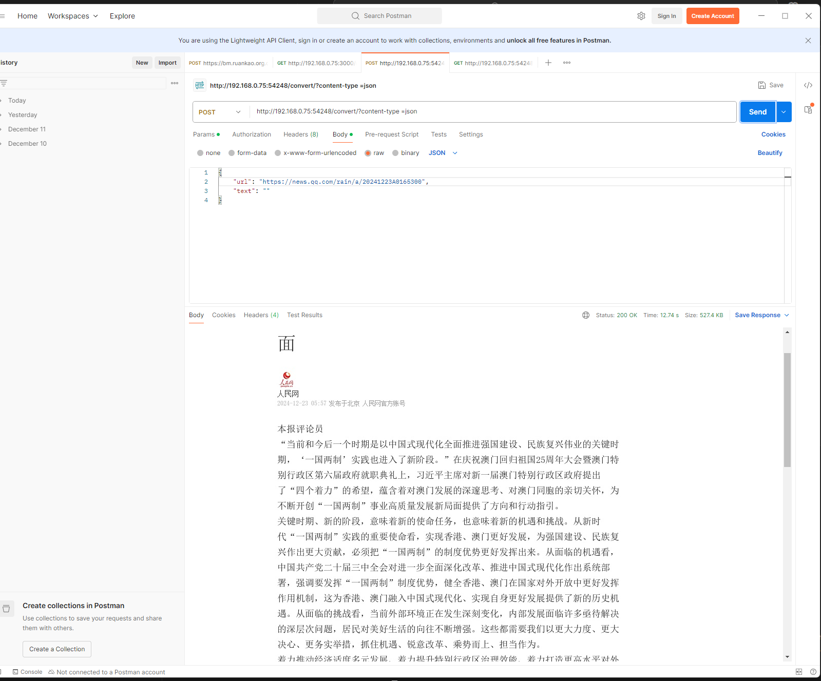Click the HTTP request type icon

200,85
